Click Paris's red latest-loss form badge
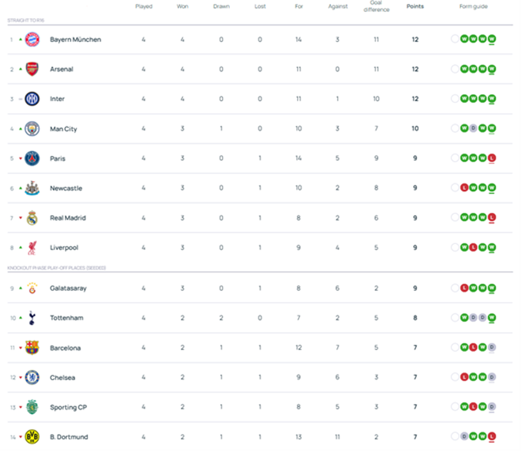 pyautogui.click(x=492, y=158)
